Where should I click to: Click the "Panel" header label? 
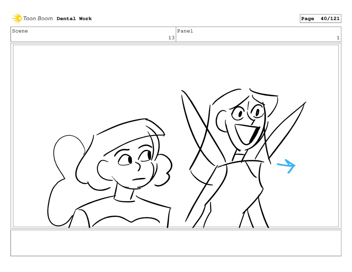pyautogui.click(x=185, y=31)
